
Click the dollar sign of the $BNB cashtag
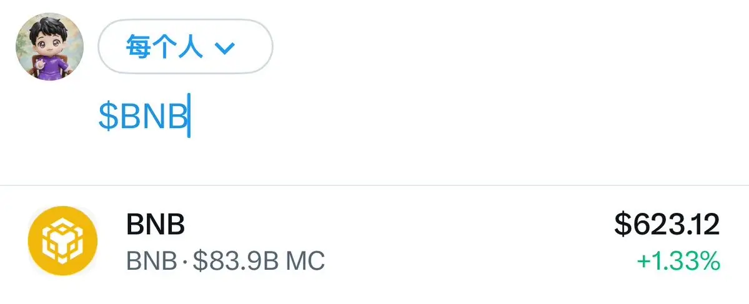click(x=108, y=117)
